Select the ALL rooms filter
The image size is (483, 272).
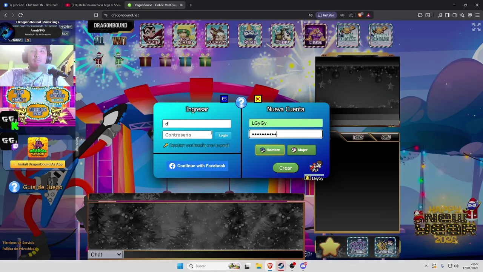(x=99, y=41)
